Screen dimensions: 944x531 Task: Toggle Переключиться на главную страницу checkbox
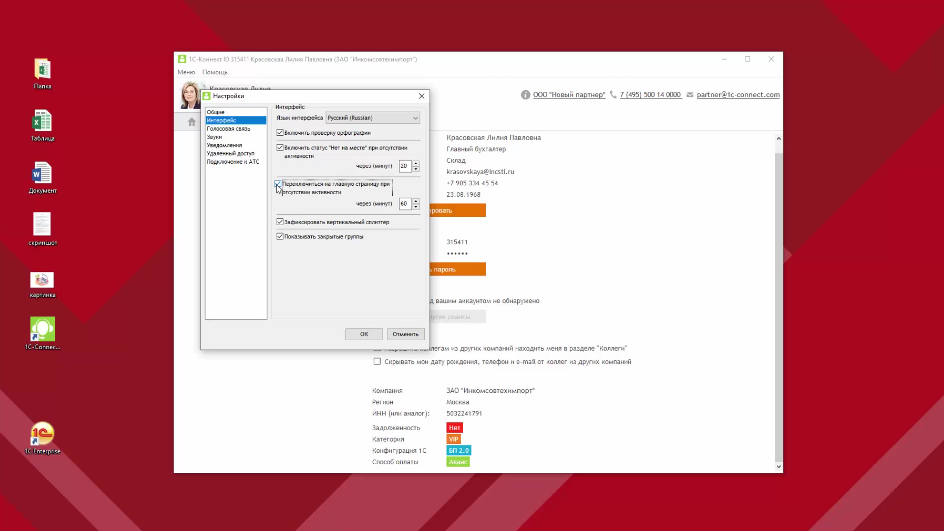[278, 184]
